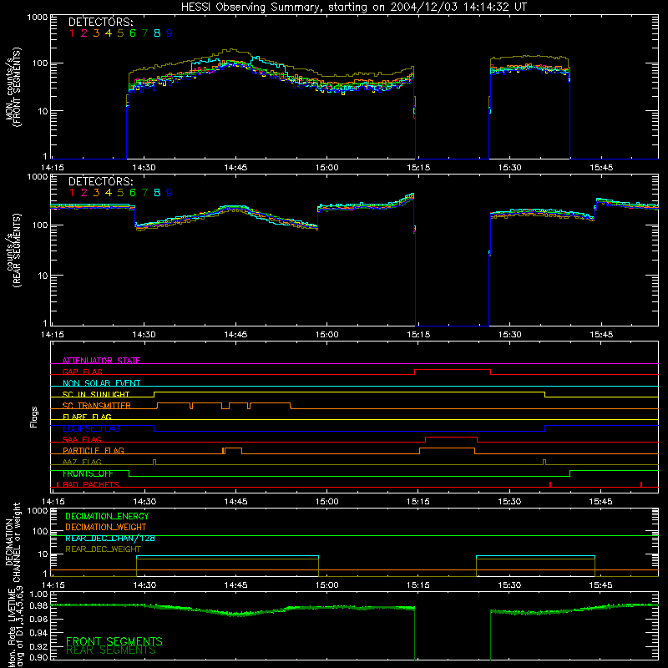668x668 pixels.
Task: Click the 15:00 tick under front segments plot
Action: (x=327, y=168)
